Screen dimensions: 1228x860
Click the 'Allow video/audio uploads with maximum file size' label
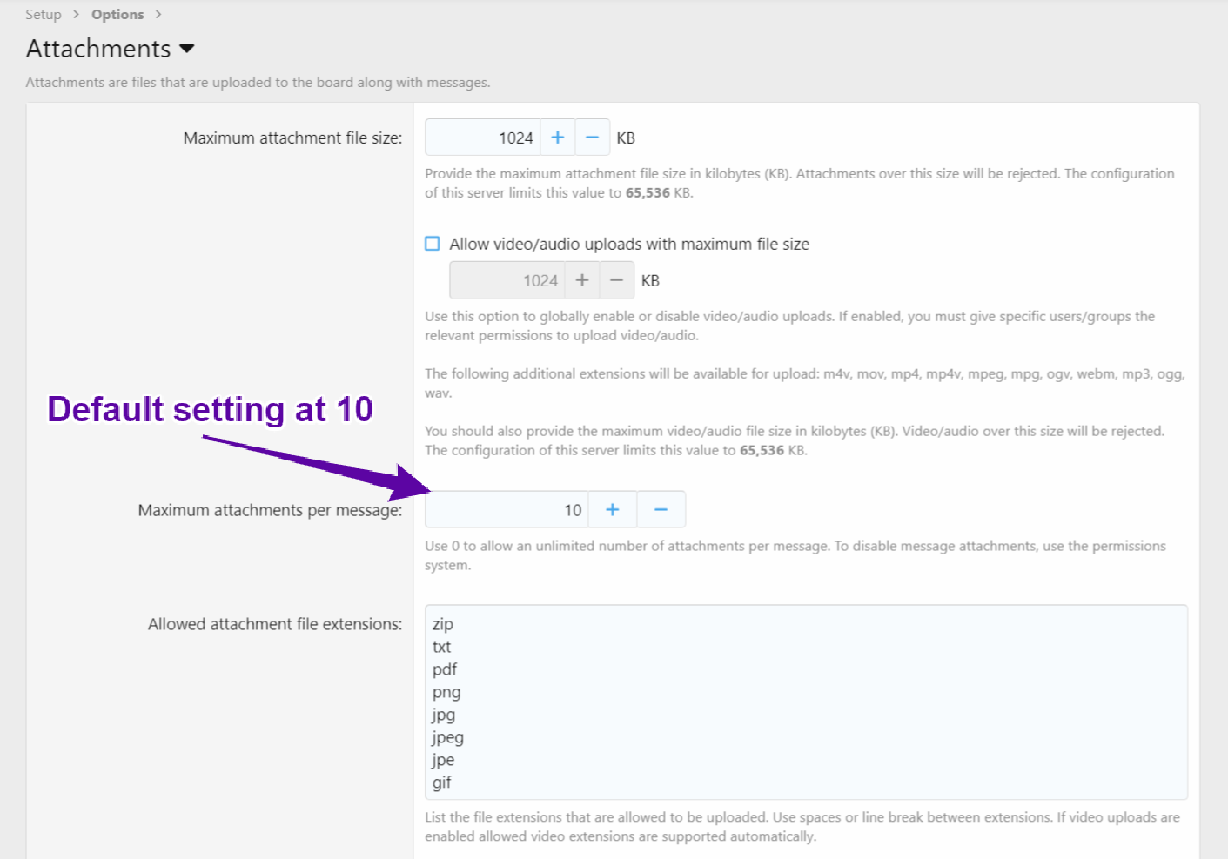pyautogui.click(x=628, y=245)
